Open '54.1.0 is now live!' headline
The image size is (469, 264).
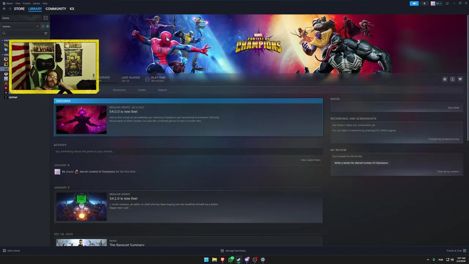coord(123,198)
